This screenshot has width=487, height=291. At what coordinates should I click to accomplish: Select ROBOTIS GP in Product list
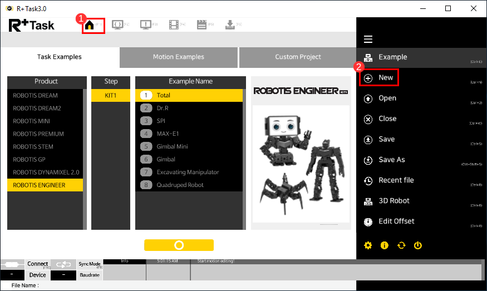tap(45, 160)
